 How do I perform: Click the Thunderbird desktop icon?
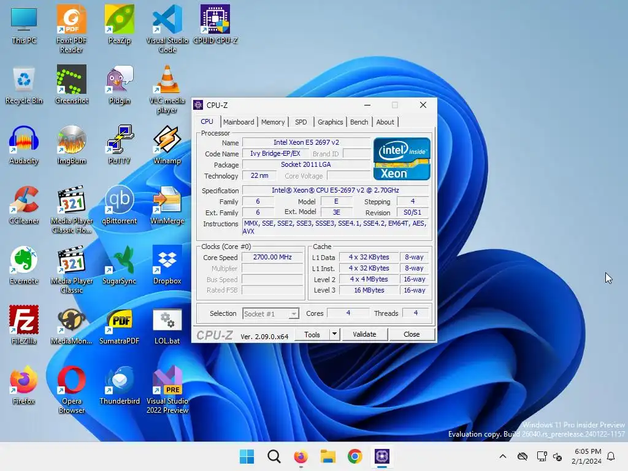pyautogui.click(x=120, y=386)
